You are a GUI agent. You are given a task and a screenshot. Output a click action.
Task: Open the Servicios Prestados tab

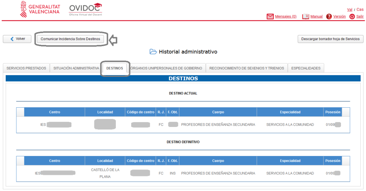point(26,68)
